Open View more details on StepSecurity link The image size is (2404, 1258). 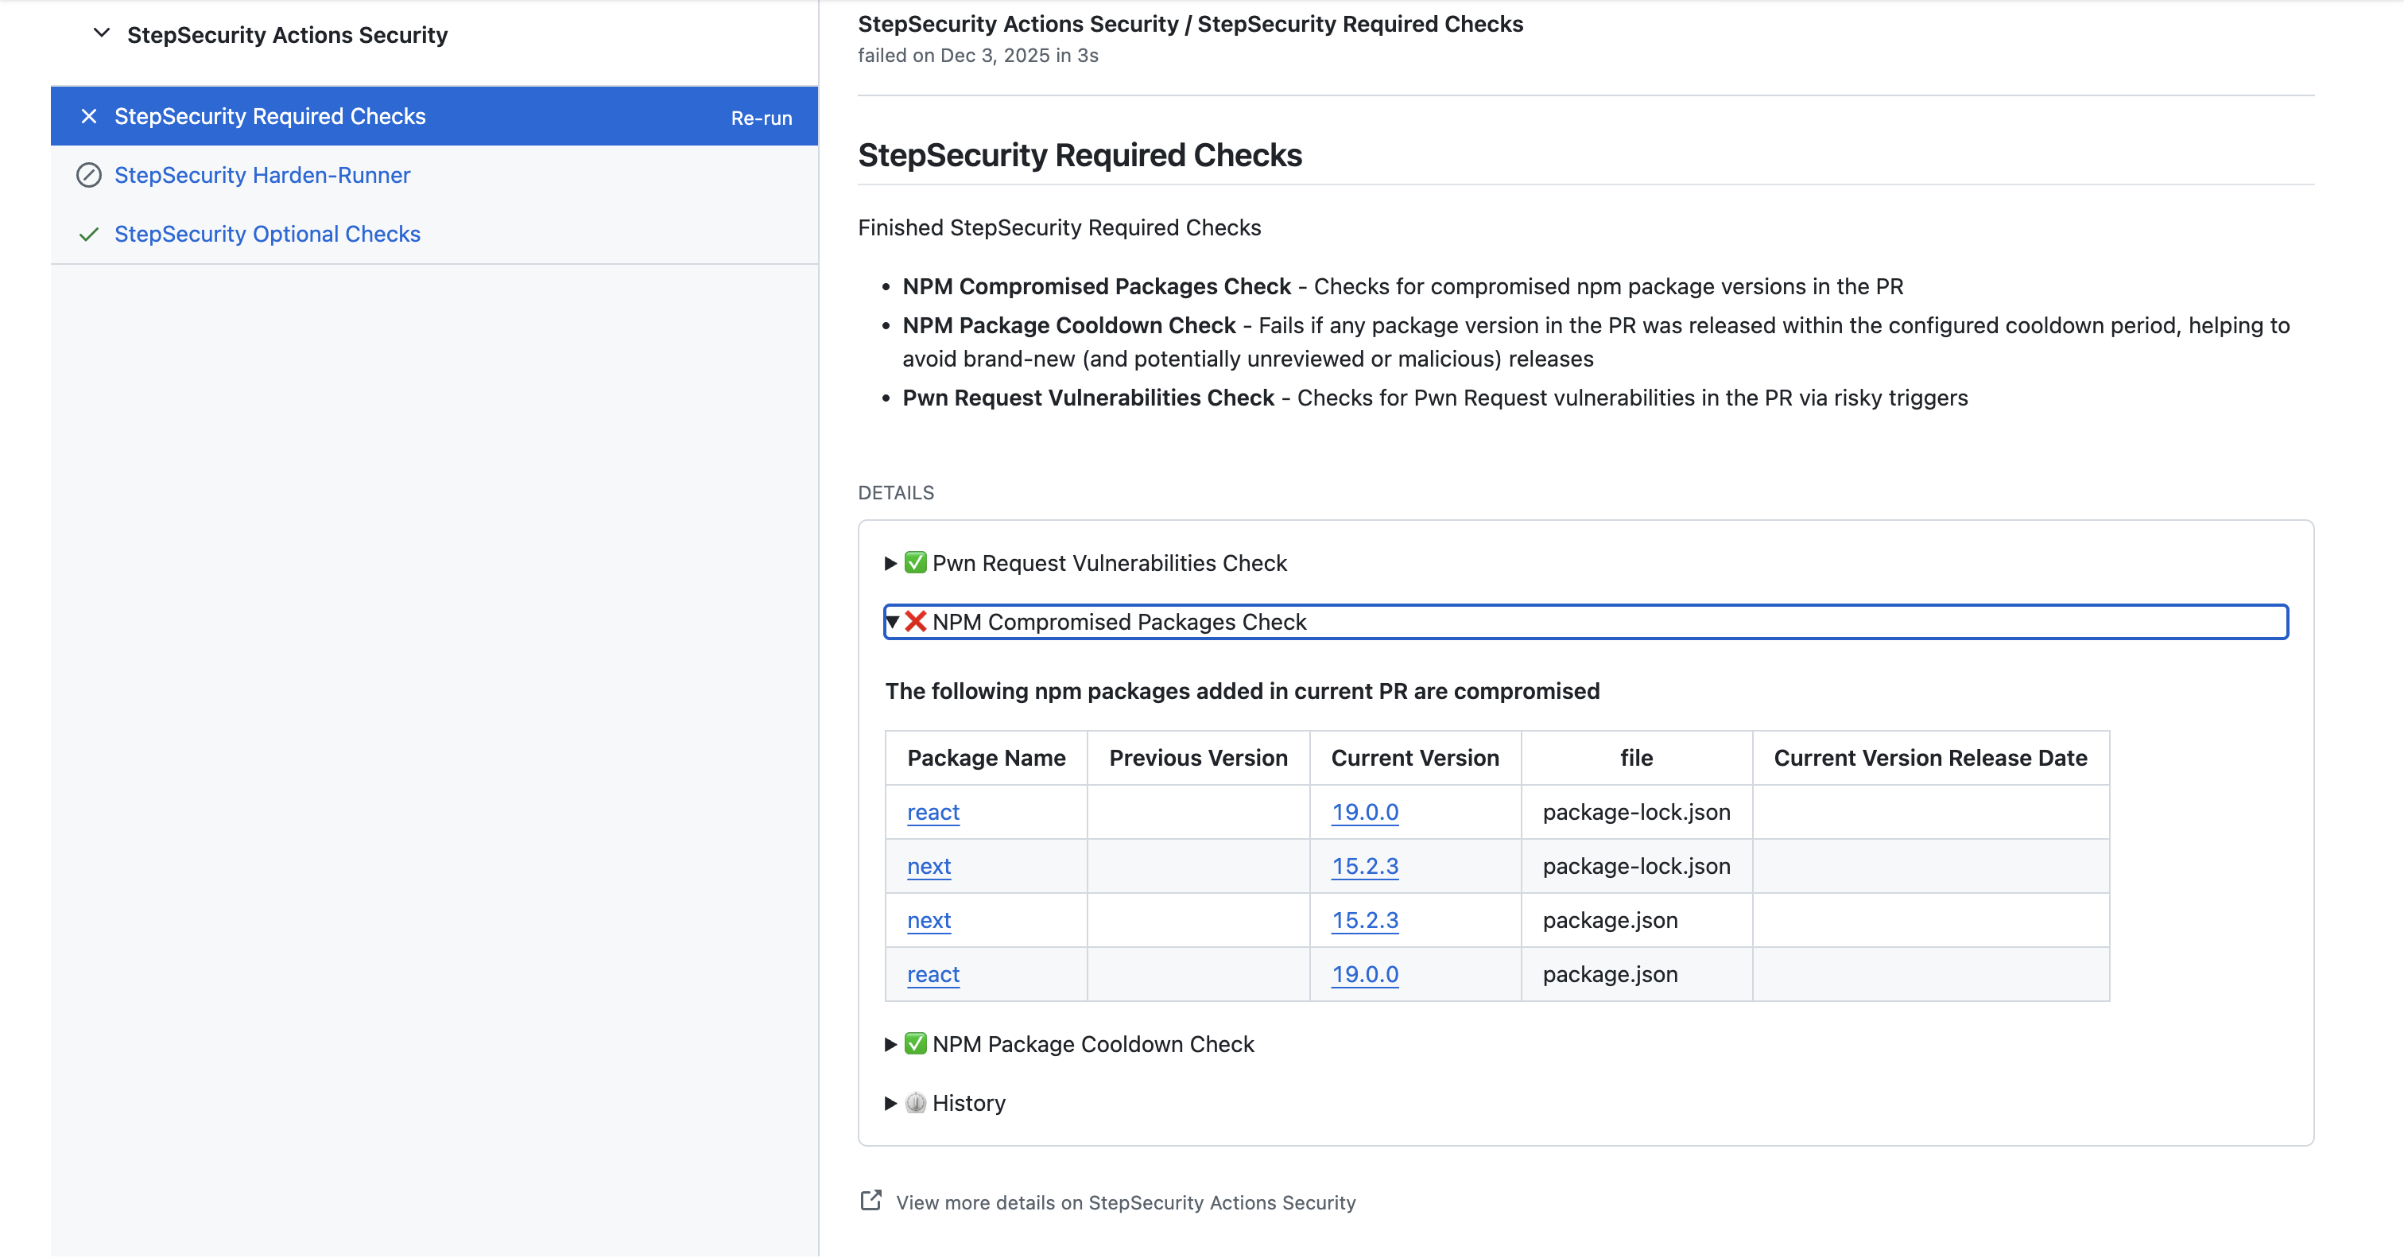coord(1125,1202)
